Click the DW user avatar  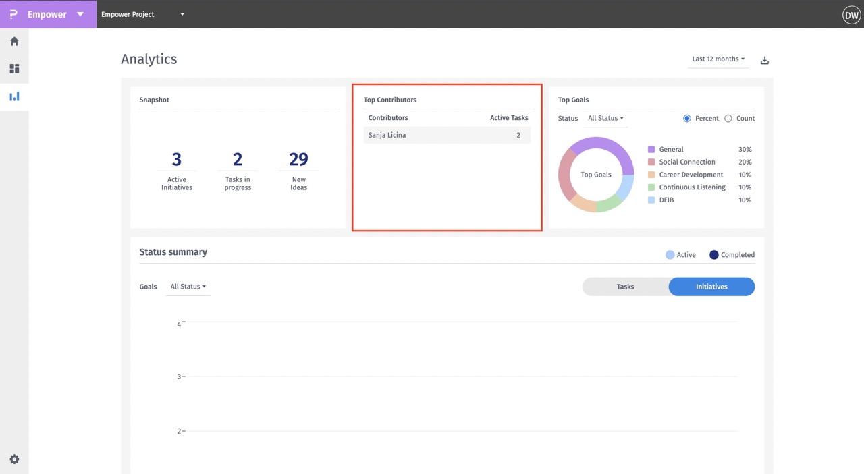[x=851, y=15]
